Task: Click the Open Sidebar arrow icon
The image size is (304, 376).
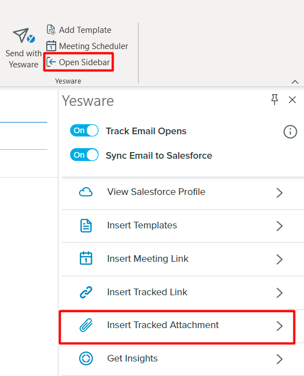Action: pos(51,62)
